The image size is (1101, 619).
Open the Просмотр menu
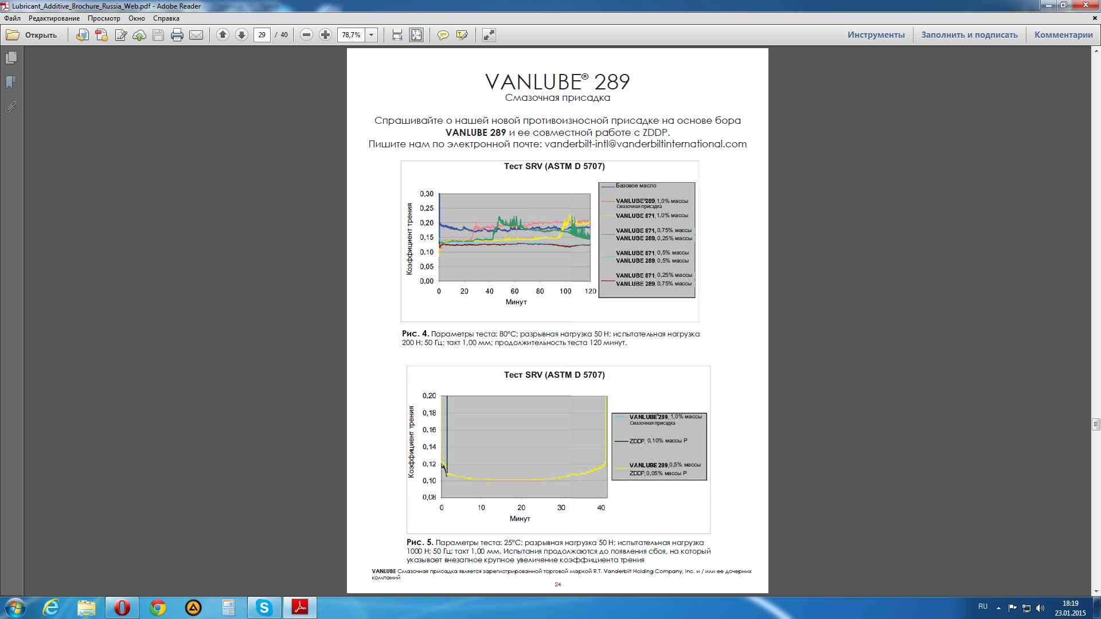[x=104, y=18]
